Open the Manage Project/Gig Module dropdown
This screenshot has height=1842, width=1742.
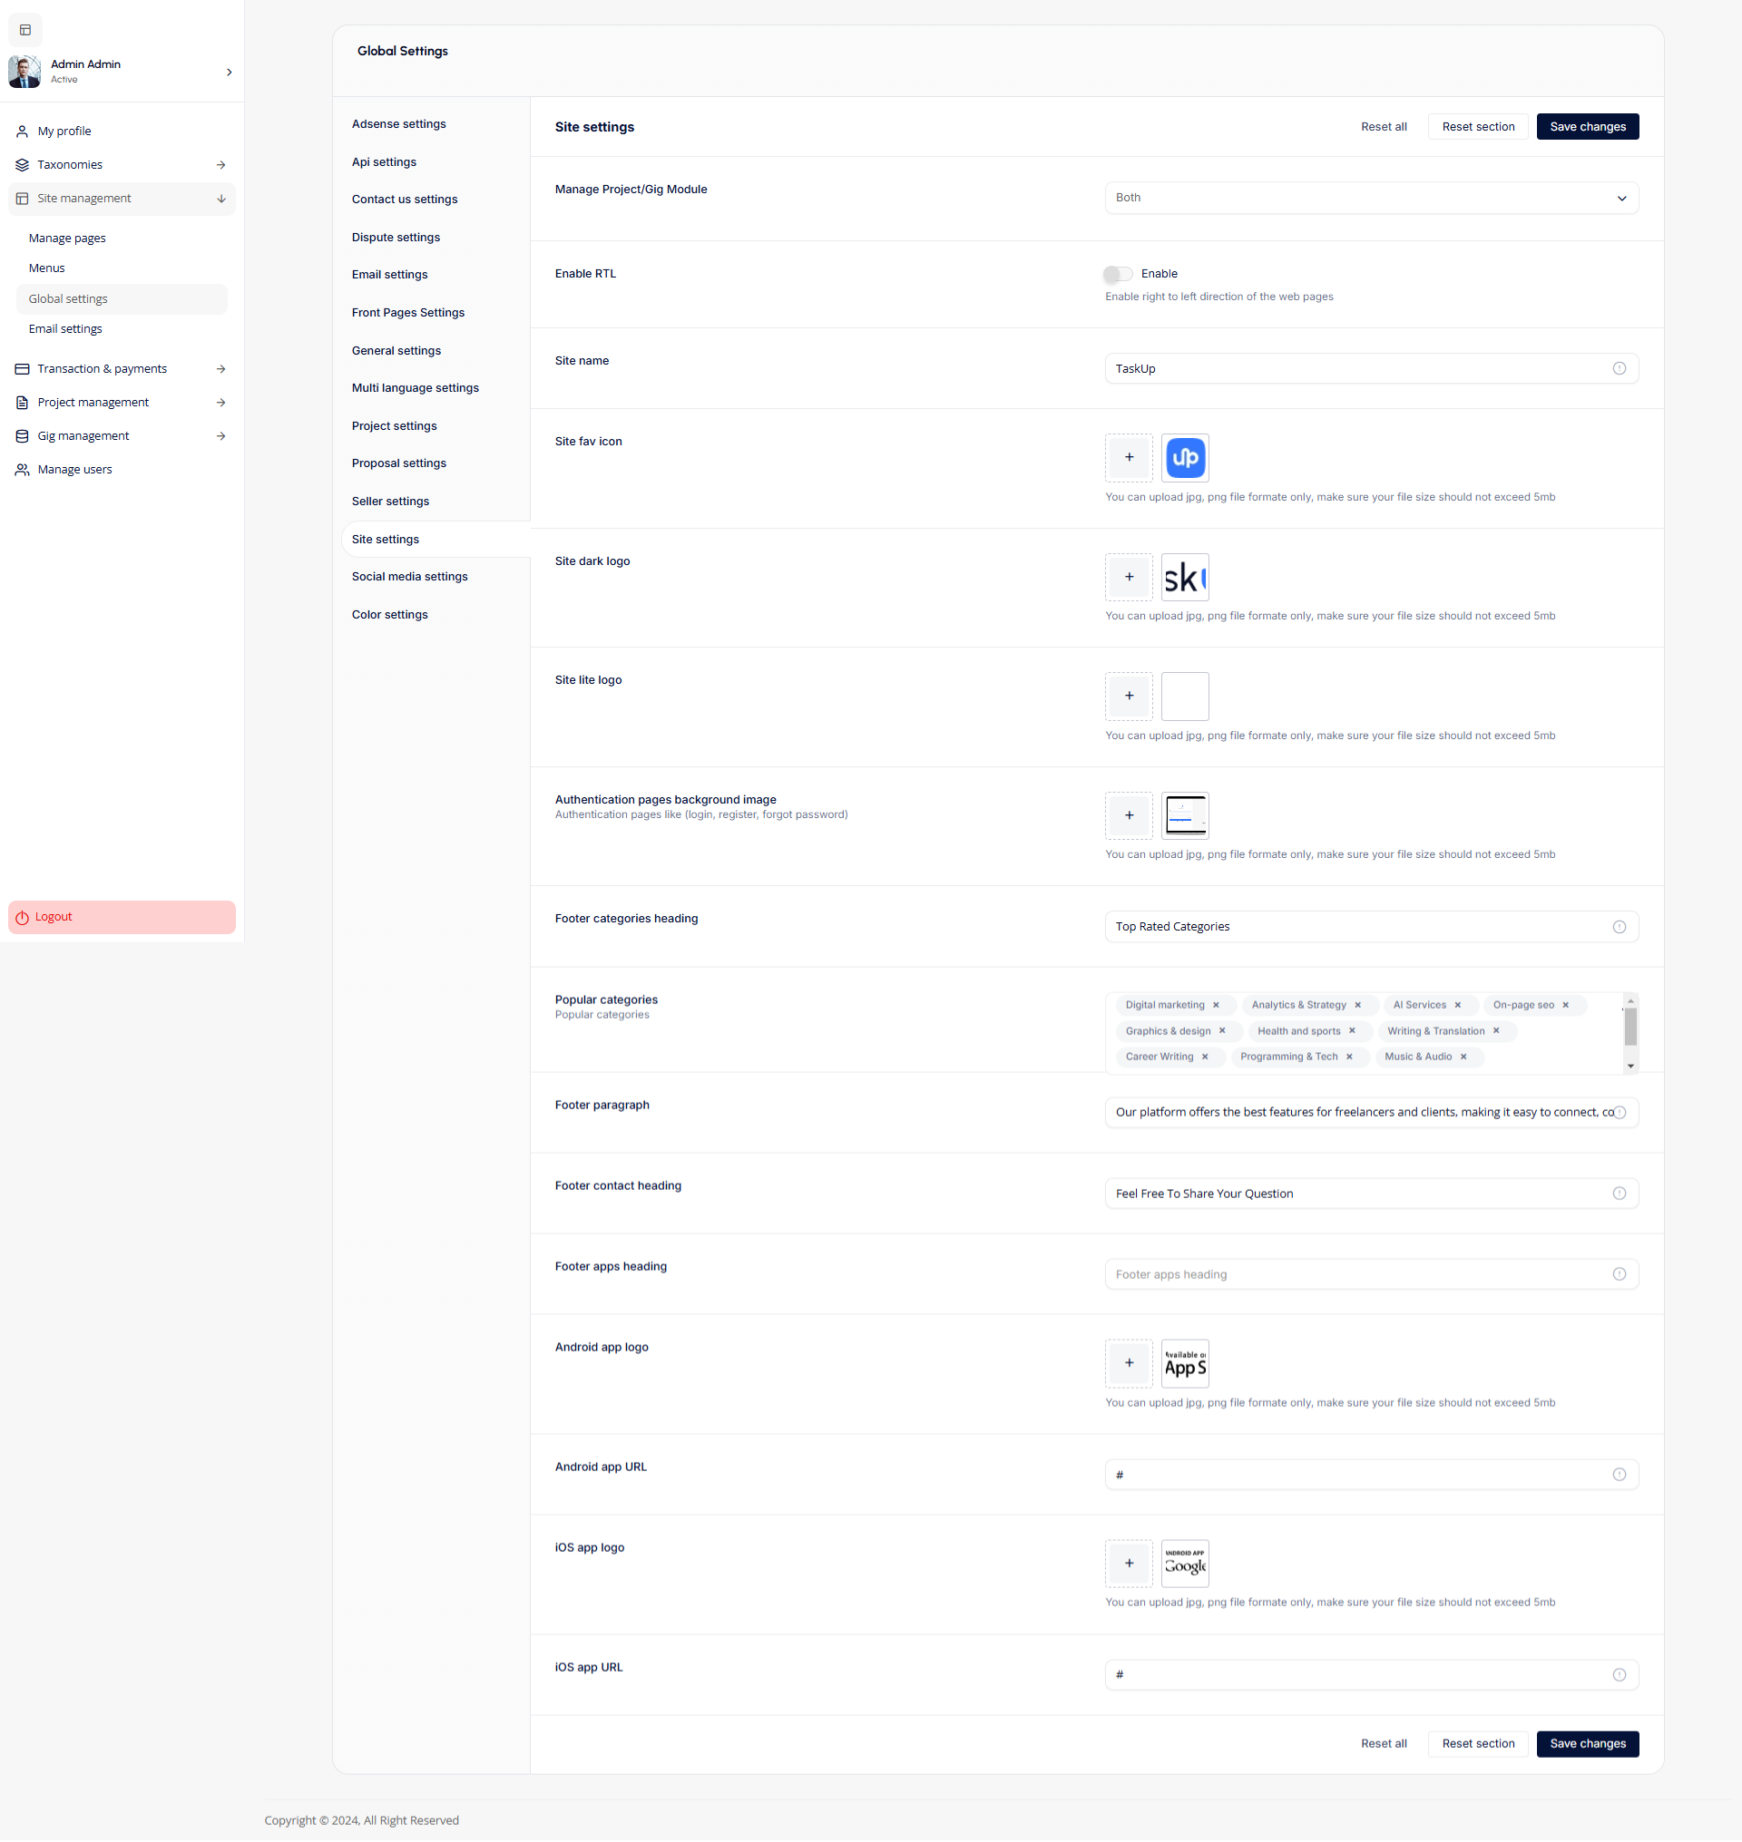[x=1371, y=198]
